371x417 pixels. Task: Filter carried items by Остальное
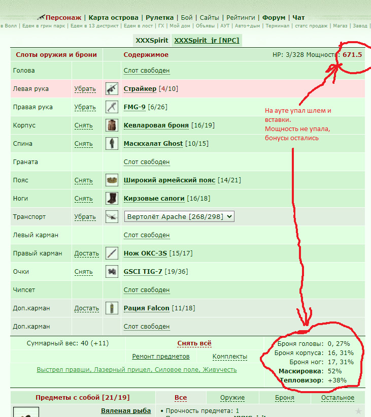pyautogui.click(x=338, y=398)
